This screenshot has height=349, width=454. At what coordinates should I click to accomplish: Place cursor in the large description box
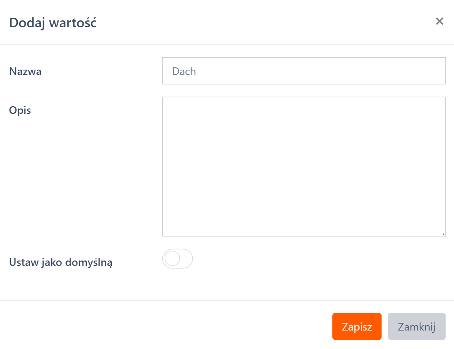(x=304, y=166)
